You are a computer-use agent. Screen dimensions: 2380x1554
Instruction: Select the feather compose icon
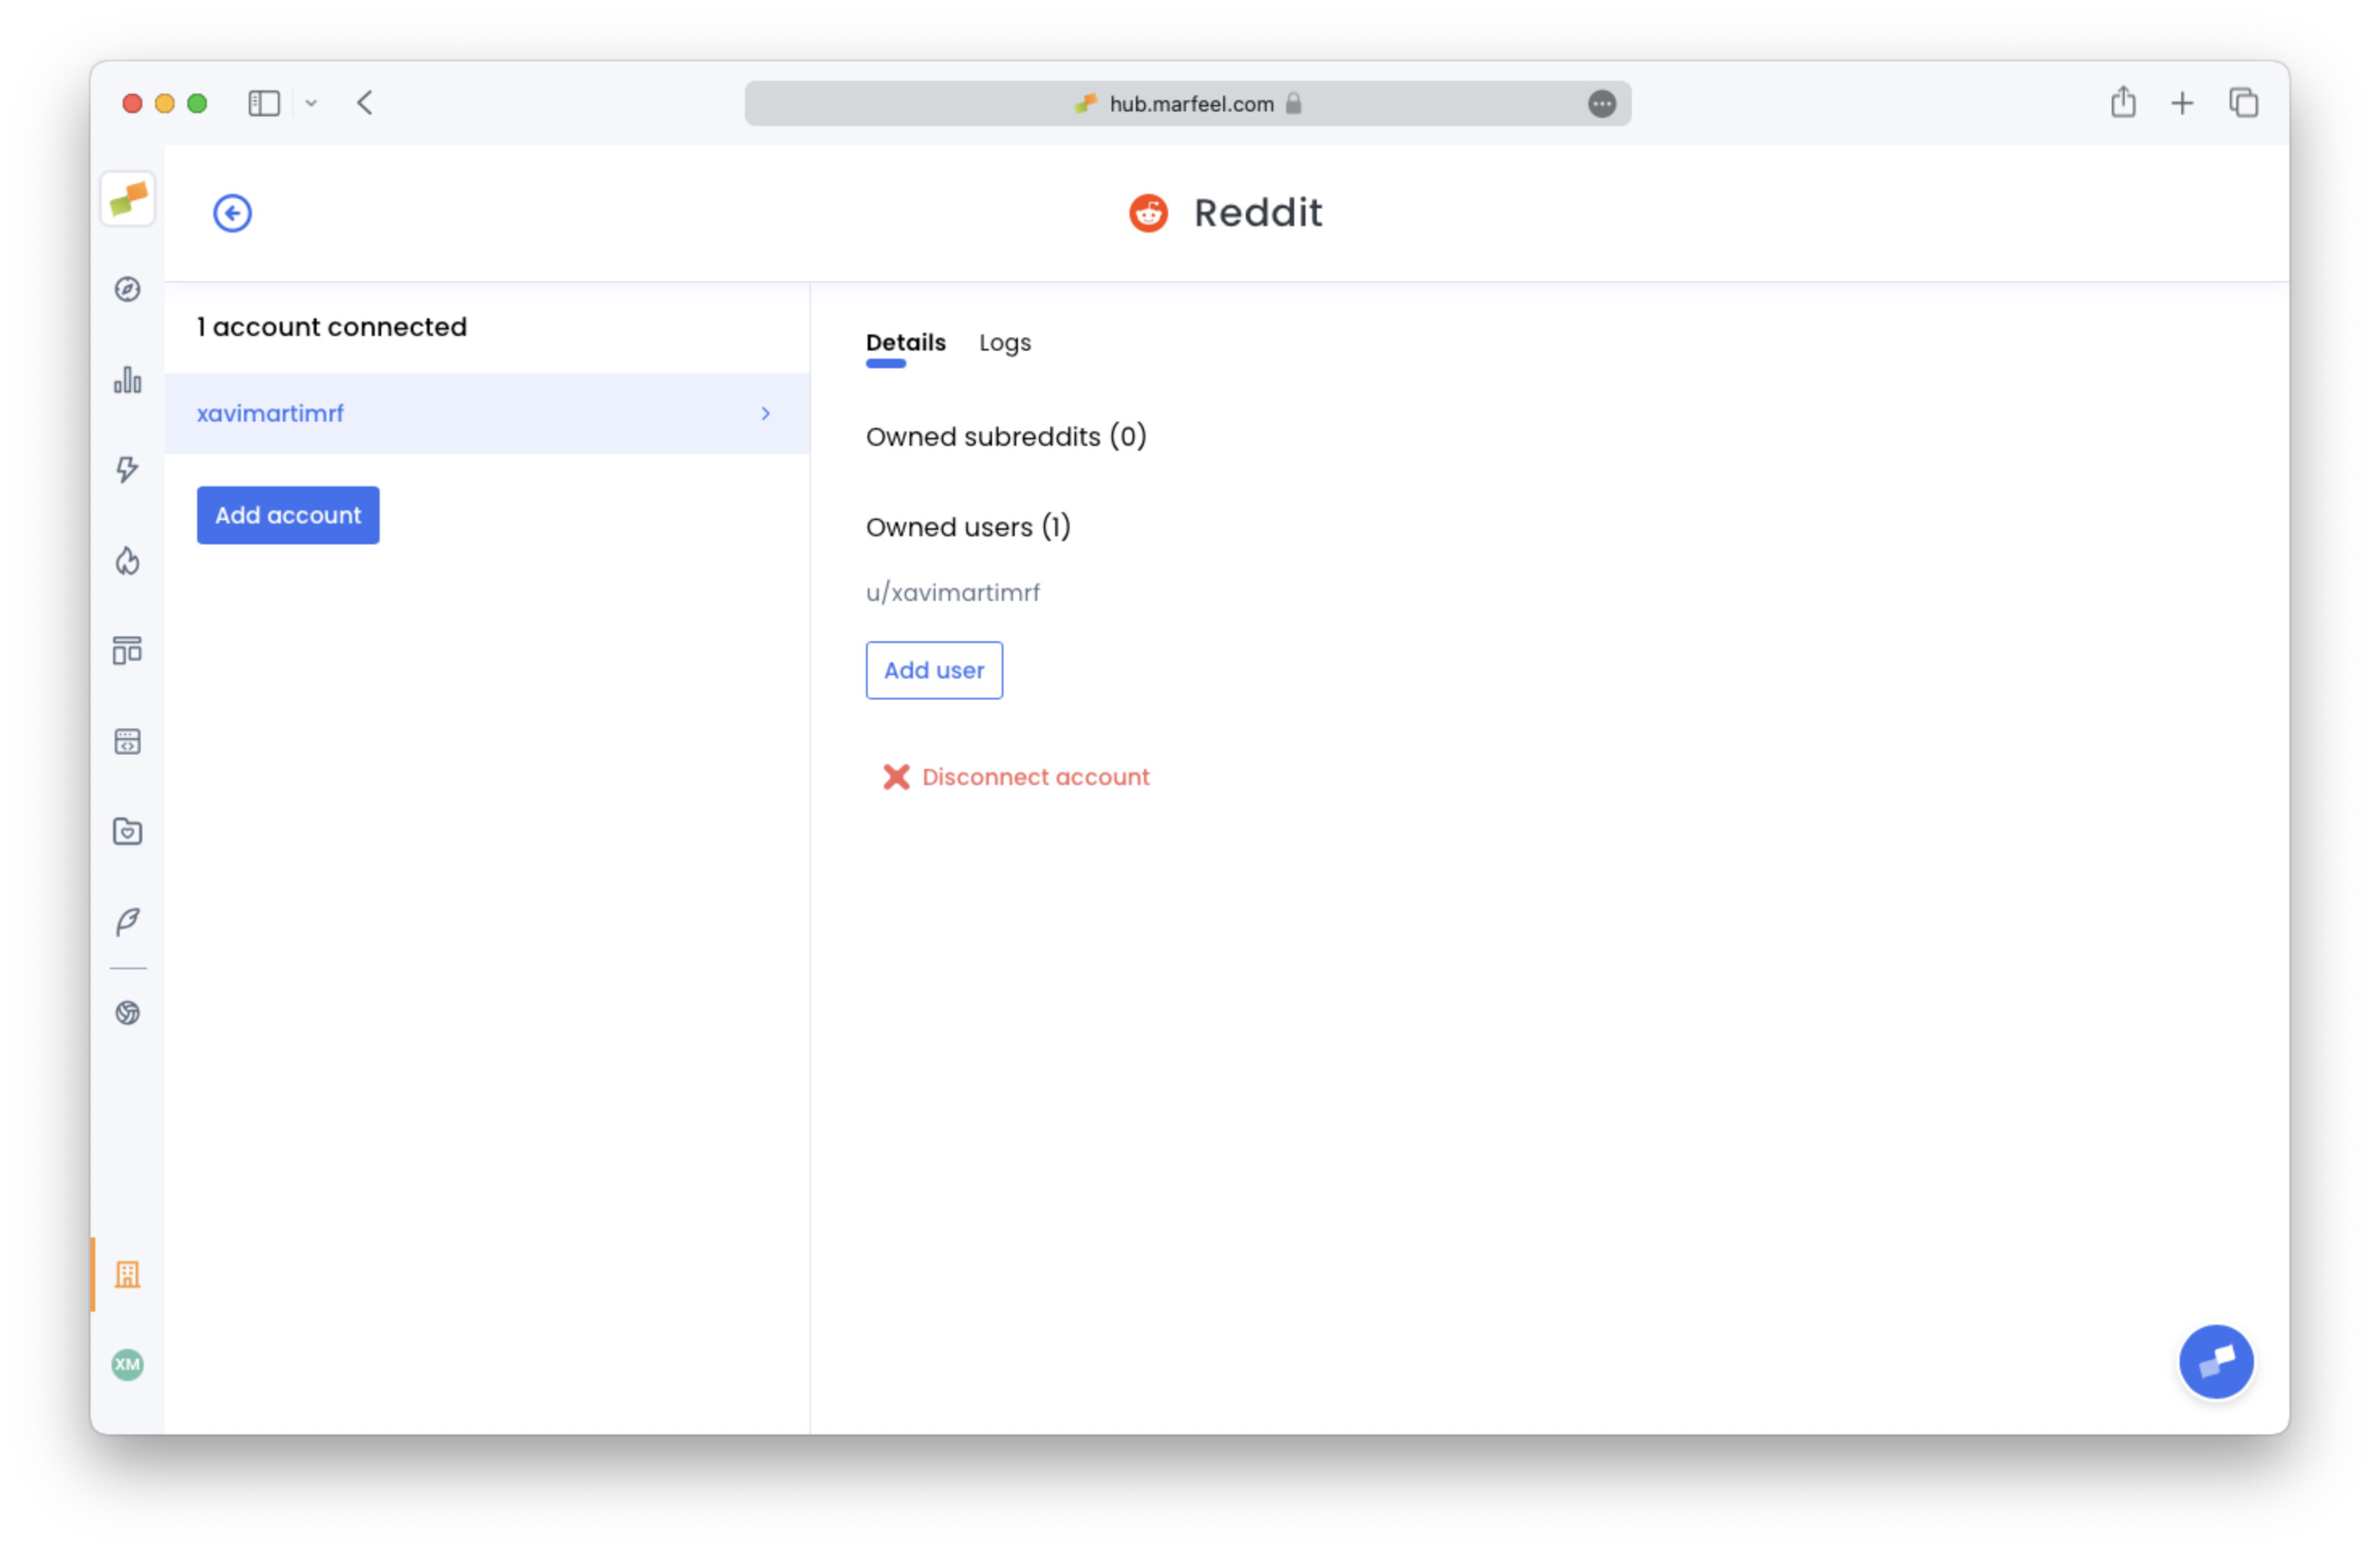coord(127,921)
